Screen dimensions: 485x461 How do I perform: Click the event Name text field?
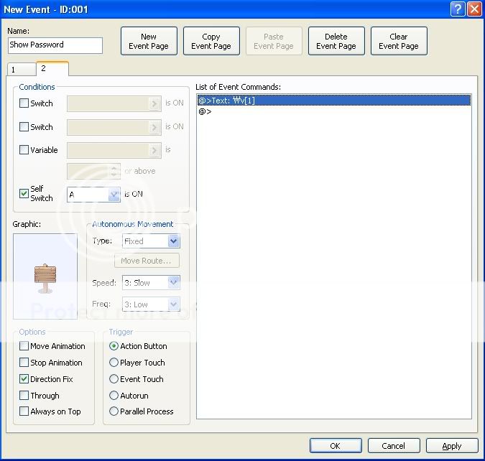[x=55, y=45]
